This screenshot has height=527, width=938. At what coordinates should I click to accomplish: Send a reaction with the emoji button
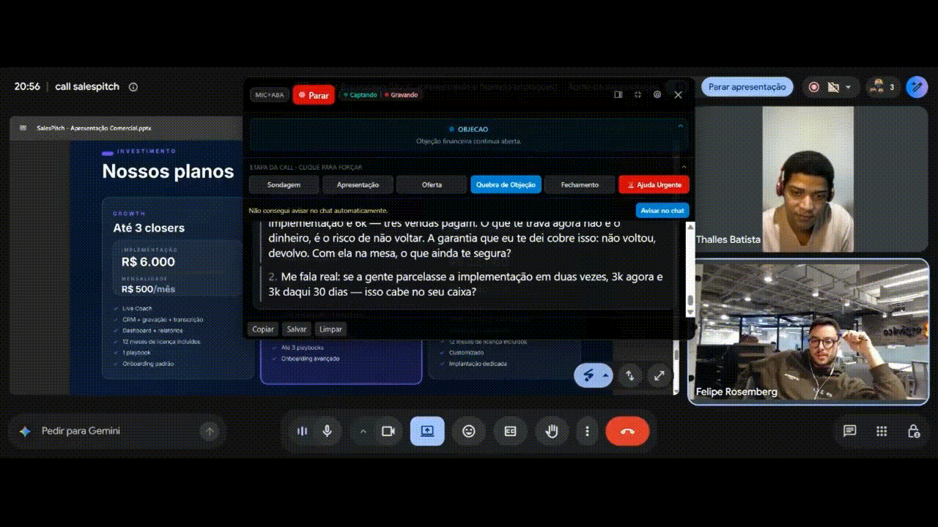pyautogui.click(x=469, y=431)
